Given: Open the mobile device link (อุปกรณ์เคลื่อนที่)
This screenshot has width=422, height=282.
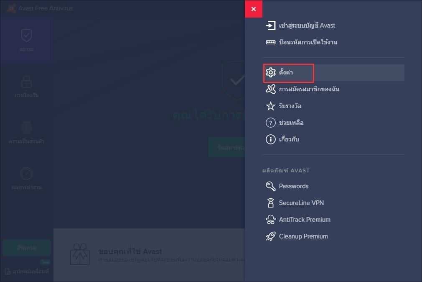Looking at the screenshot, I should click(x=27, y=272).
